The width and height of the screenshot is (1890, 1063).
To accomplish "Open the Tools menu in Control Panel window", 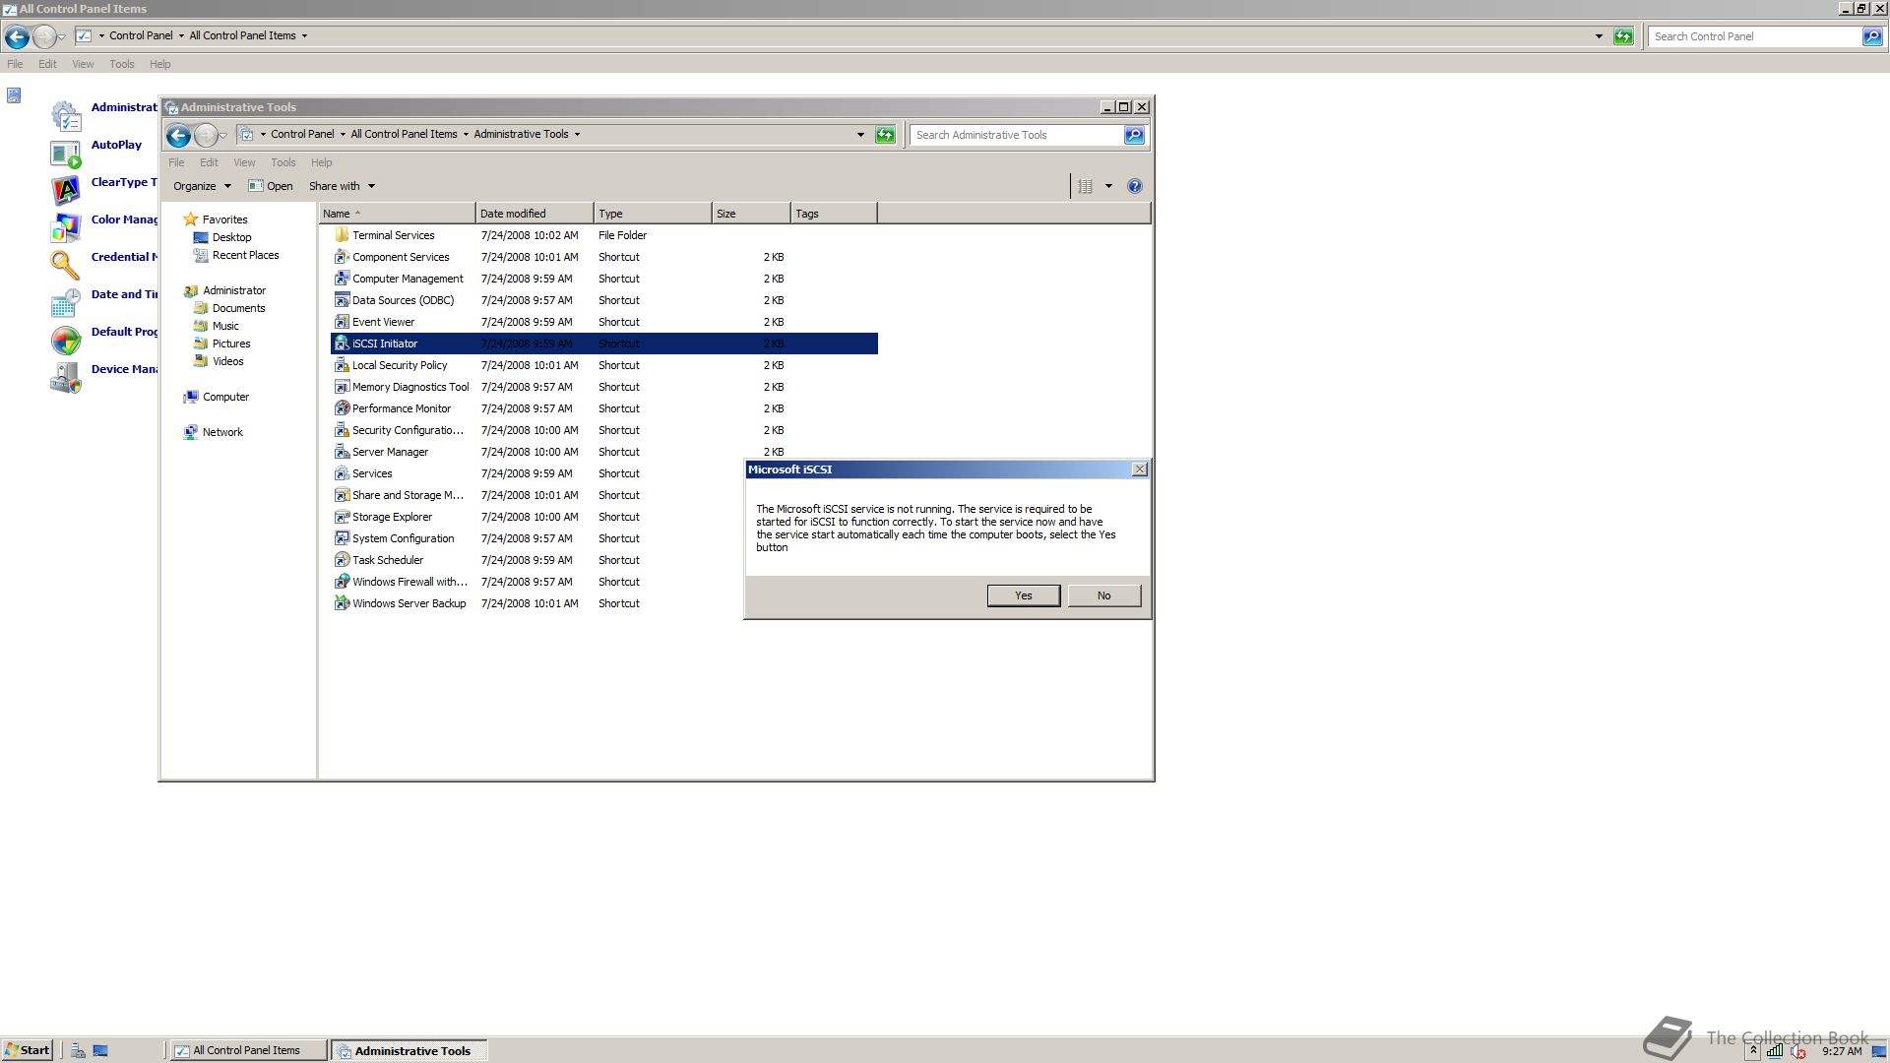I will 122,64.
